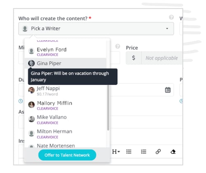Screen dimensions: 206x173
Task: Click the calendar icon in date field
Action: point(168,90)
